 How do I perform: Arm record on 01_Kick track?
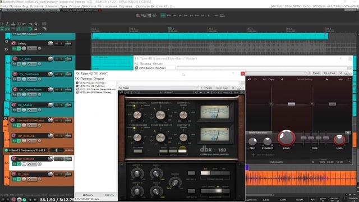[x=13, y=174]
